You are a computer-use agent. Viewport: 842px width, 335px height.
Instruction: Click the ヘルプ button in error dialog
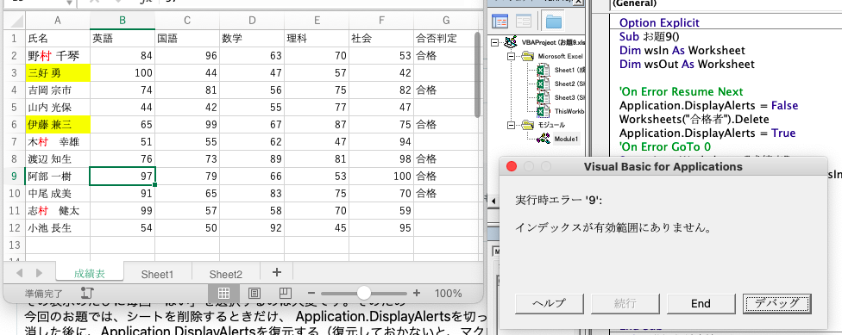[x=549, y=303]
